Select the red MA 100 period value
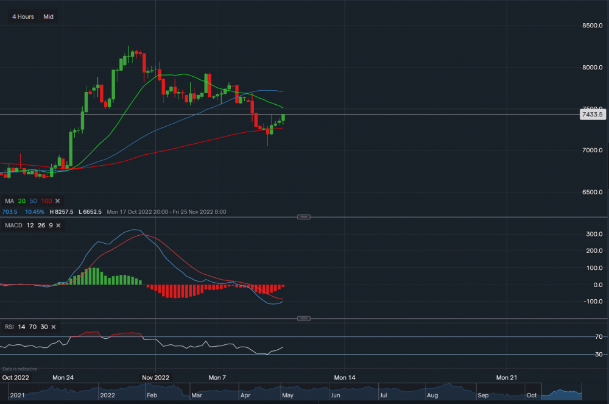 click(46, 201)
